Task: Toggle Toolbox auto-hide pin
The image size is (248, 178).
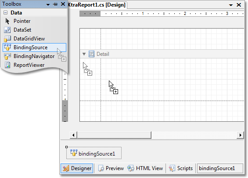Action: tap(55, 4)
